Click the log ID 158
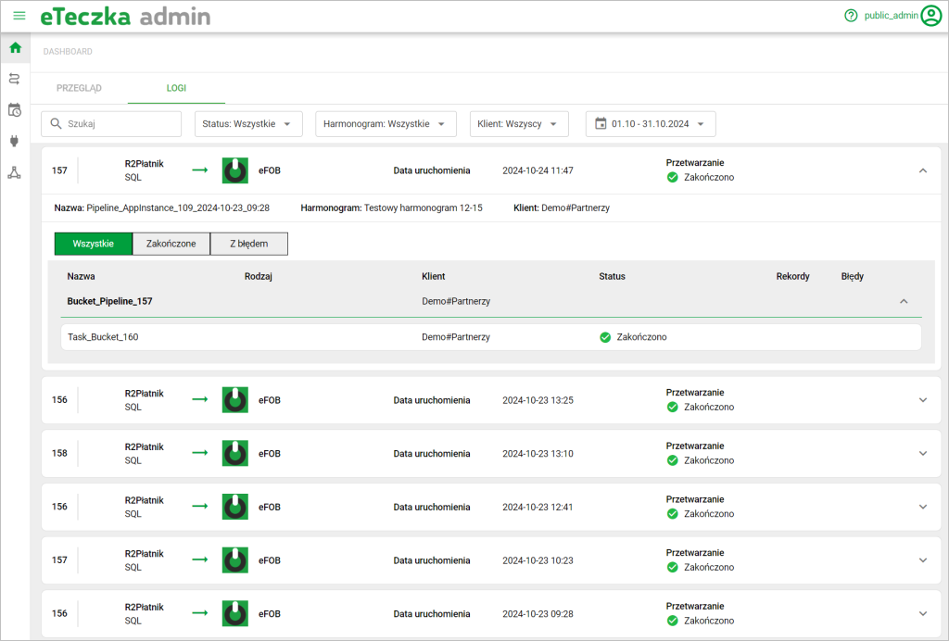This screenshot has height=641, width=949. [x=59, y=454]
